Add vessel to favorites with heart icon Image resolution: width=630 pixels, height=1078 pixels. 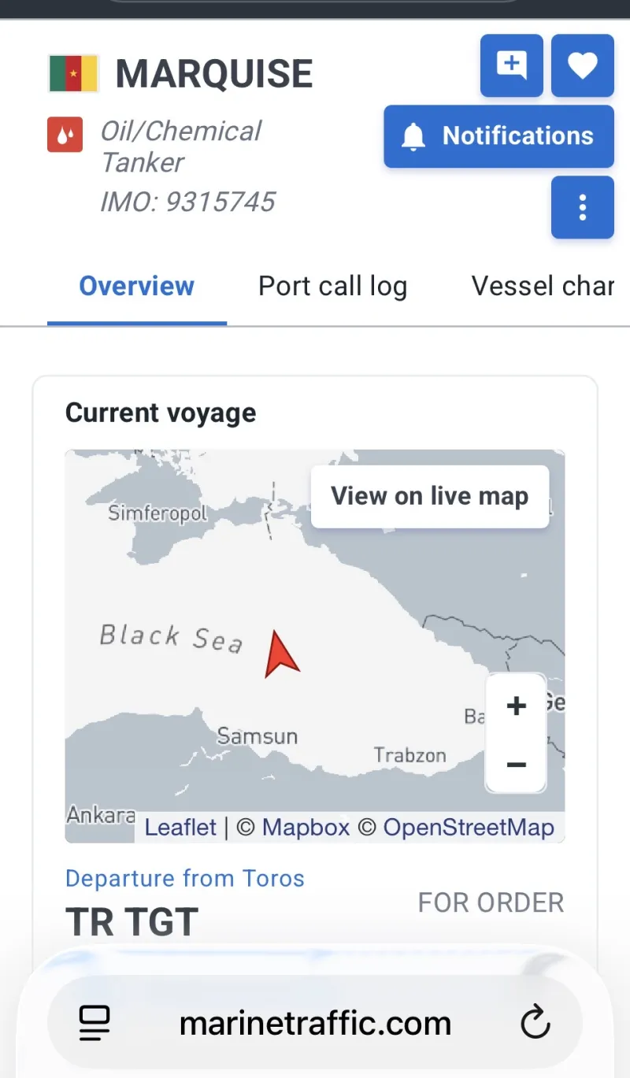[x=582, y=65]
